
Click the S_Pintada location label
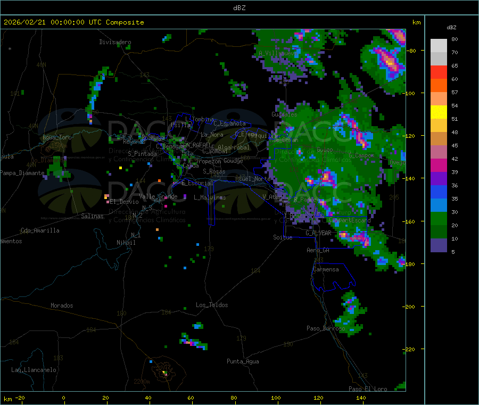[x=142, y=154]
